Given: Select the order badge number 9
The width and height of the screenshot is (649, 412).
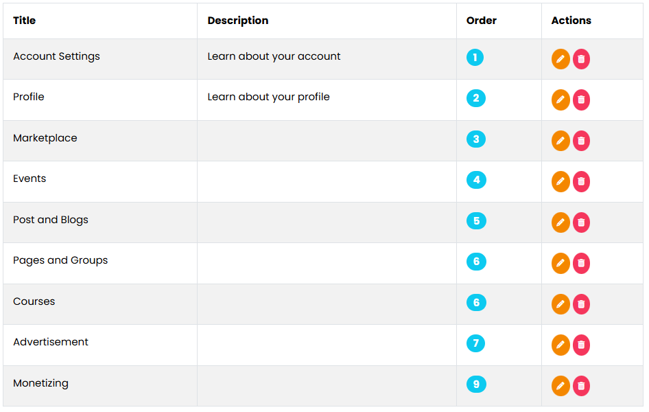Looking at the screenshot, I should [476, 384].
